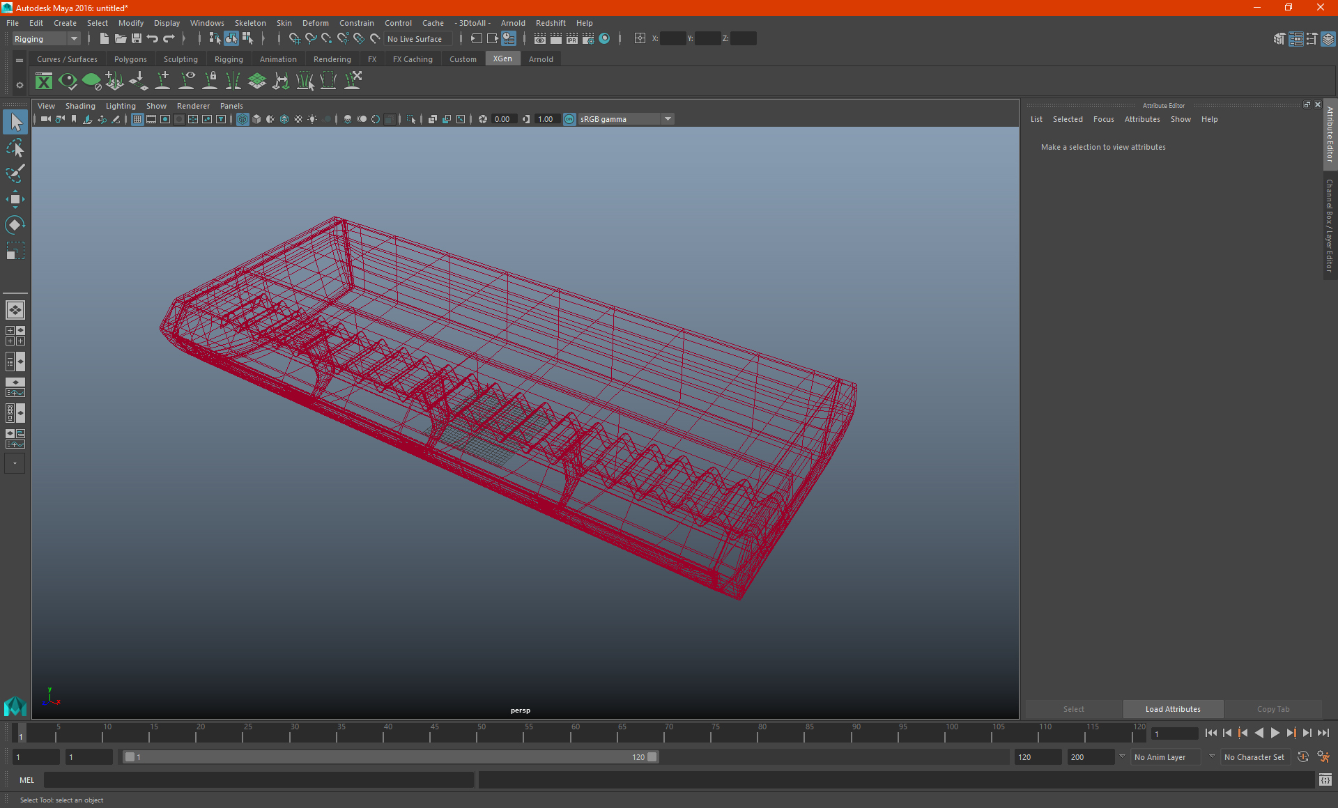Activate the Rotate tool

click(x=15, y=225)
